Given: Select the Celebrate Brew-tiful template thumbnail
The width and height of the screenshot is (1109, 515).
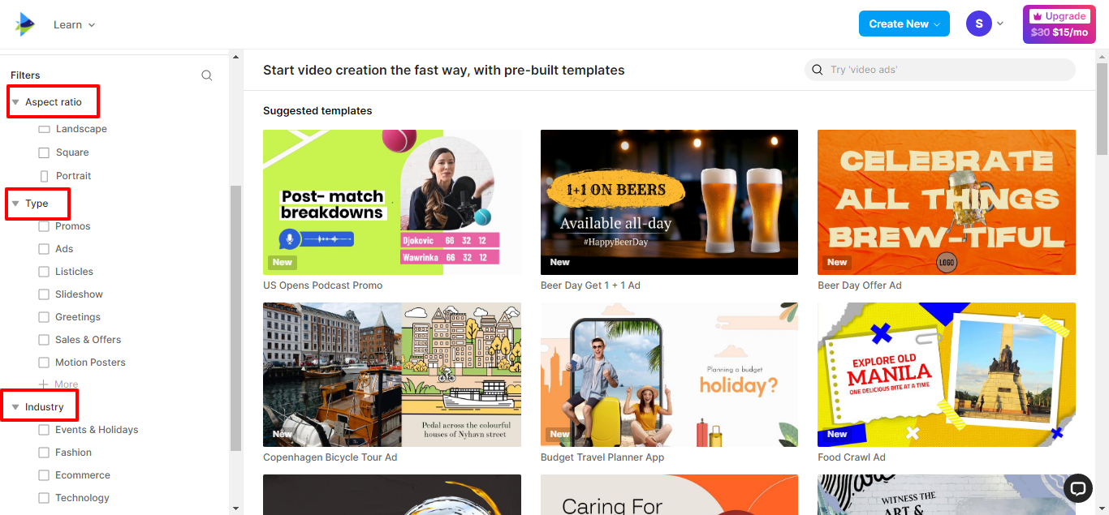Looking at the screenshot, I should tap(947, 202).
